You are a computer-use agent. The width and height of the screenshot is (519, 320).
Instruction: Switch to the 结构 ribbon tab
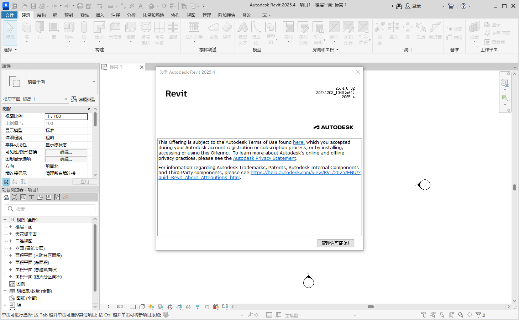pos(42,15)
